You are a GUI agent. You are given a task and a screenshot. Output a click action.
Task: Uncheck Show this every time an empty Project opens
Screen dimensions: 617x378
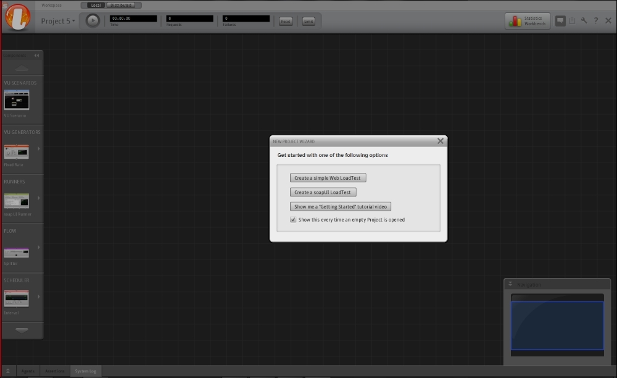(x=293, y=220)
